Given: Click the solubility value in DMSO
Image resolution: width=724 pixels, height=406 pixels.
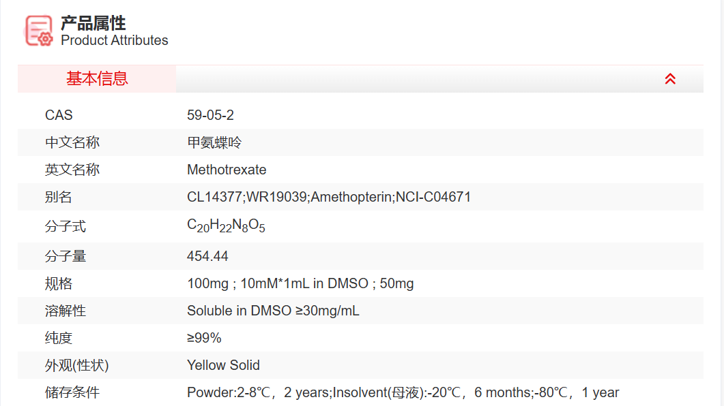Looking at the screenshot, I should (273, 311).
